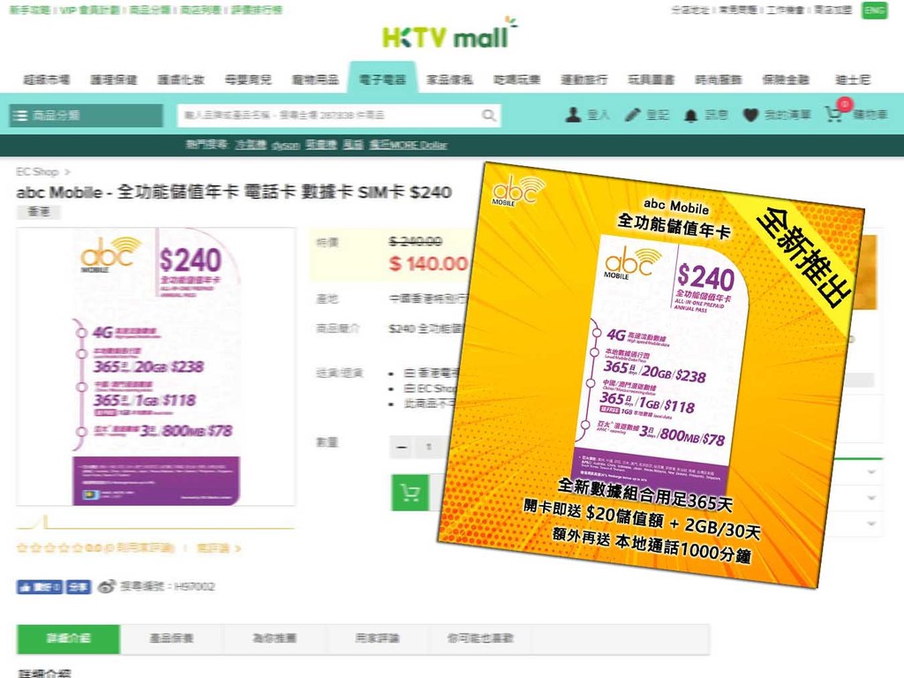Viewport: 904px width, 678px height.
Task: Click the green add-to-cart button
Action: [x=410, y=493]
